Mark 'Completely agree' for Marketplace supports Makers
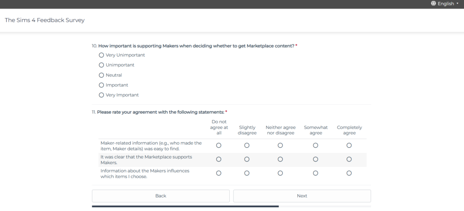This screenshot has width=464, height=211. point(349,159)
